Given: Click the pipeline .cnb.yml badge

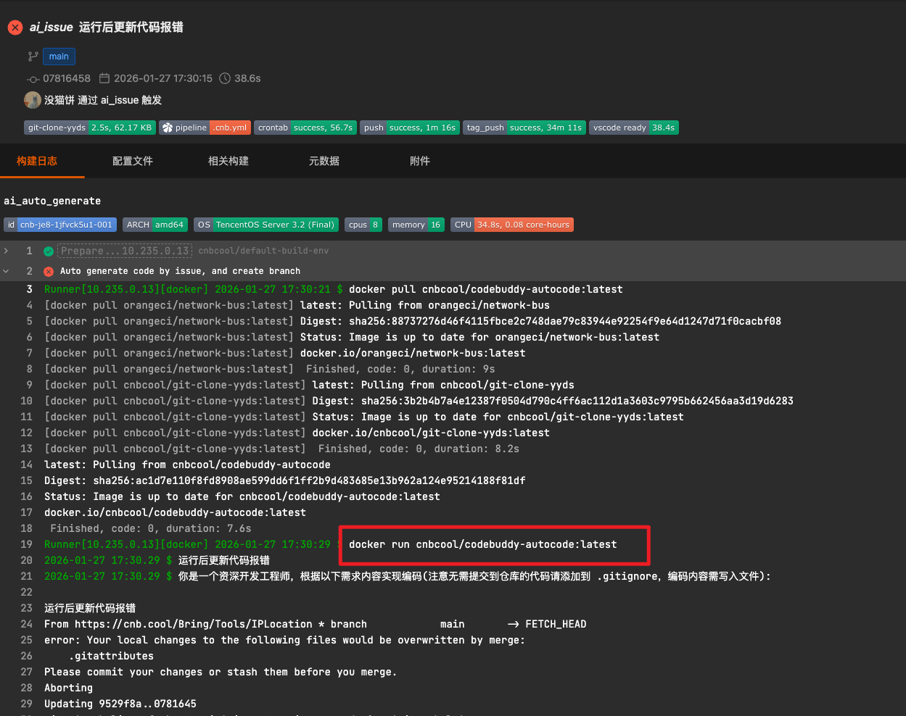Looking at the screenshot, I should [205, 128].
